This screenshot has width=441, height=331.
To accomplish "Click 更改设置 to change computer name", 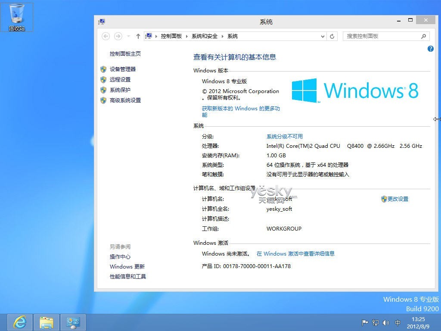I will (x=398, y=199).
